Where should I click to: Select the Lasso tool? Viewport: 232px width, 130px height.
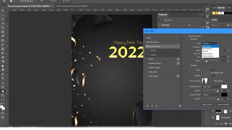[x=3, y=19]
